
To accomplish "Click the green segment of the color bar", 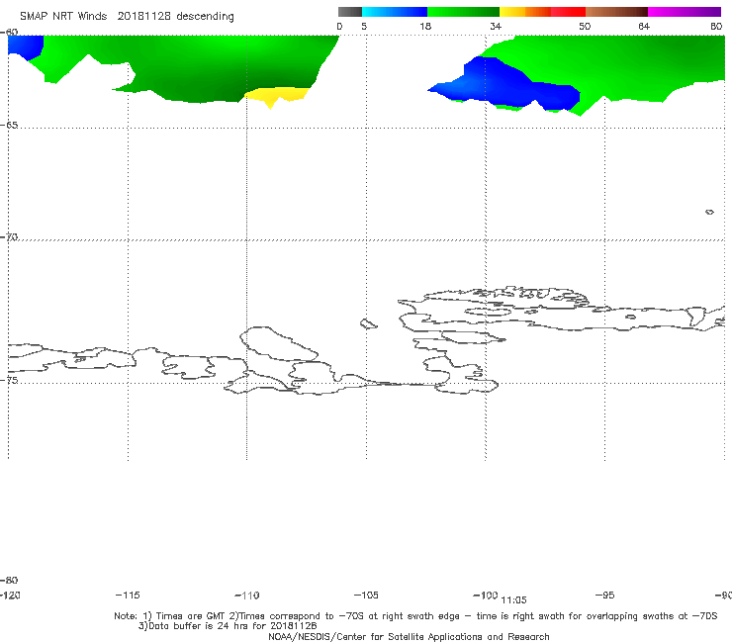I will pyautogui.click(x=463, y=12).
